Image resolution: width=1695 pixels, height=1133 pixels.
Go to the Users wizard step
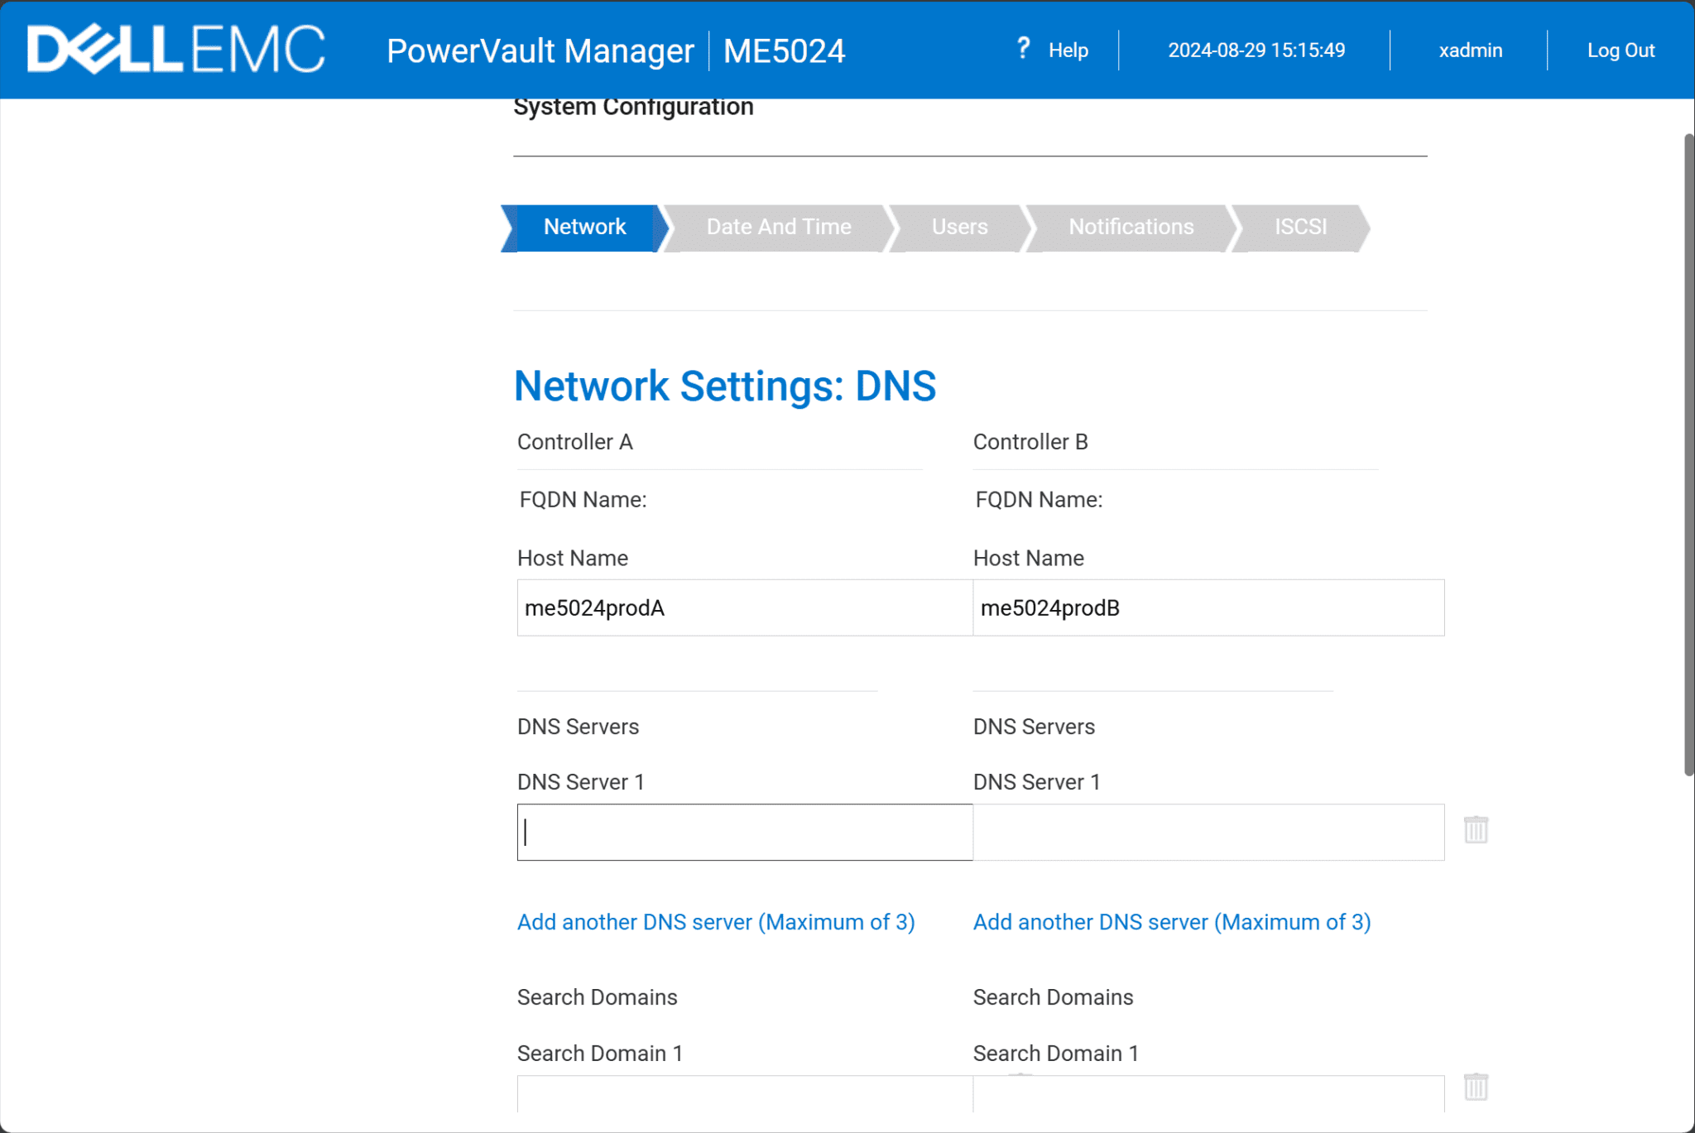pyautogui.click(x=959, y=227)
